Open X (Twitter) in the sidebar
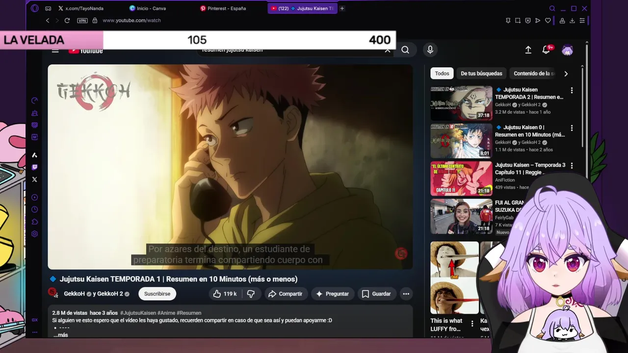This screenshot has width=628, height=353. [x=34, y=179]
